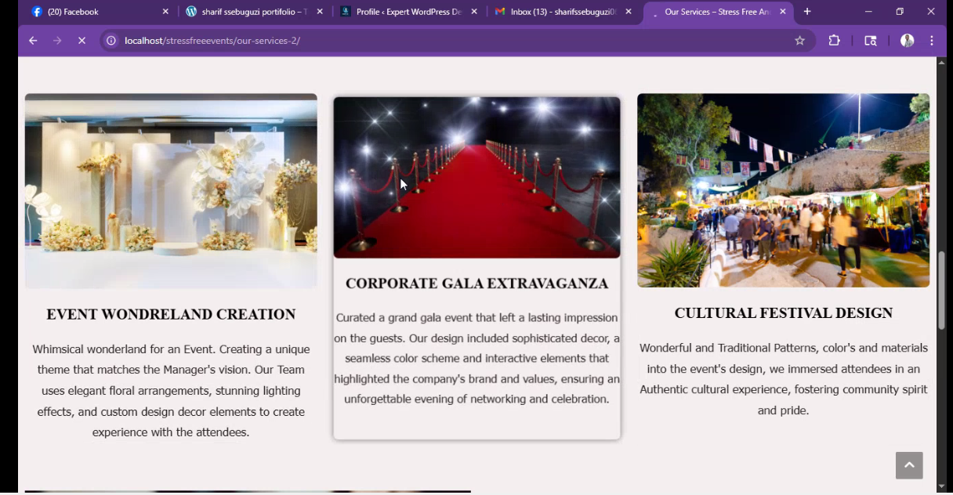Open the Gmail Inbox tab
The image size is (953, 495).
click(556, 12)
